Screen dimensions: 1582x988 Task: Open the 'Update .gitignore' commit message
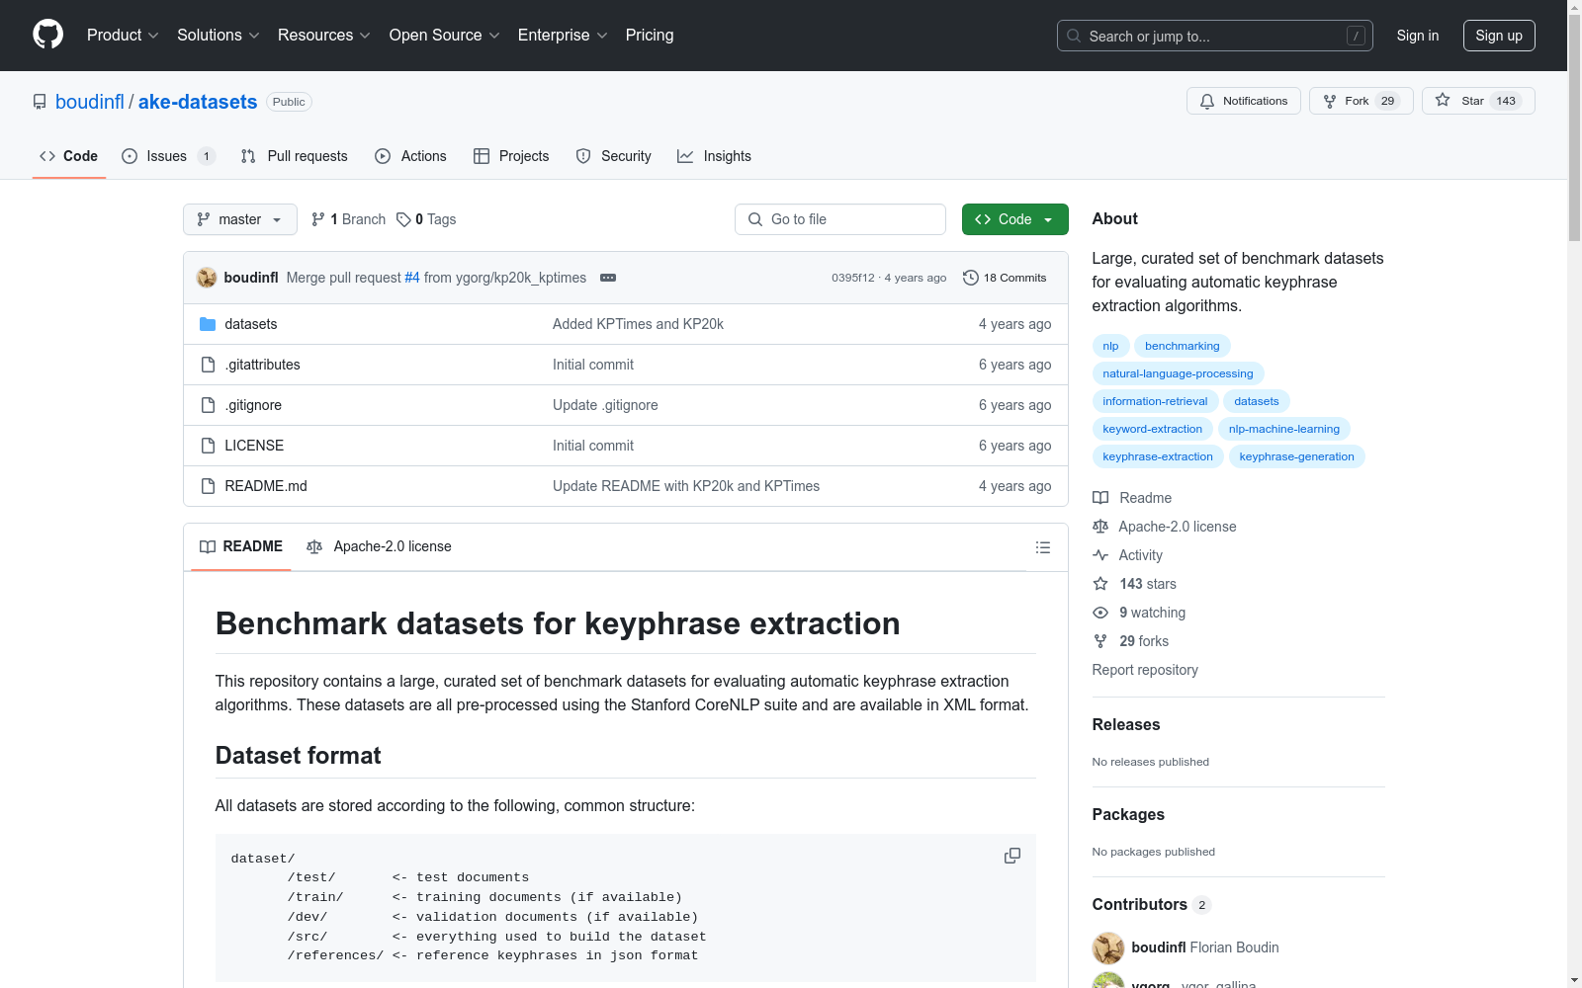(605, 405)
